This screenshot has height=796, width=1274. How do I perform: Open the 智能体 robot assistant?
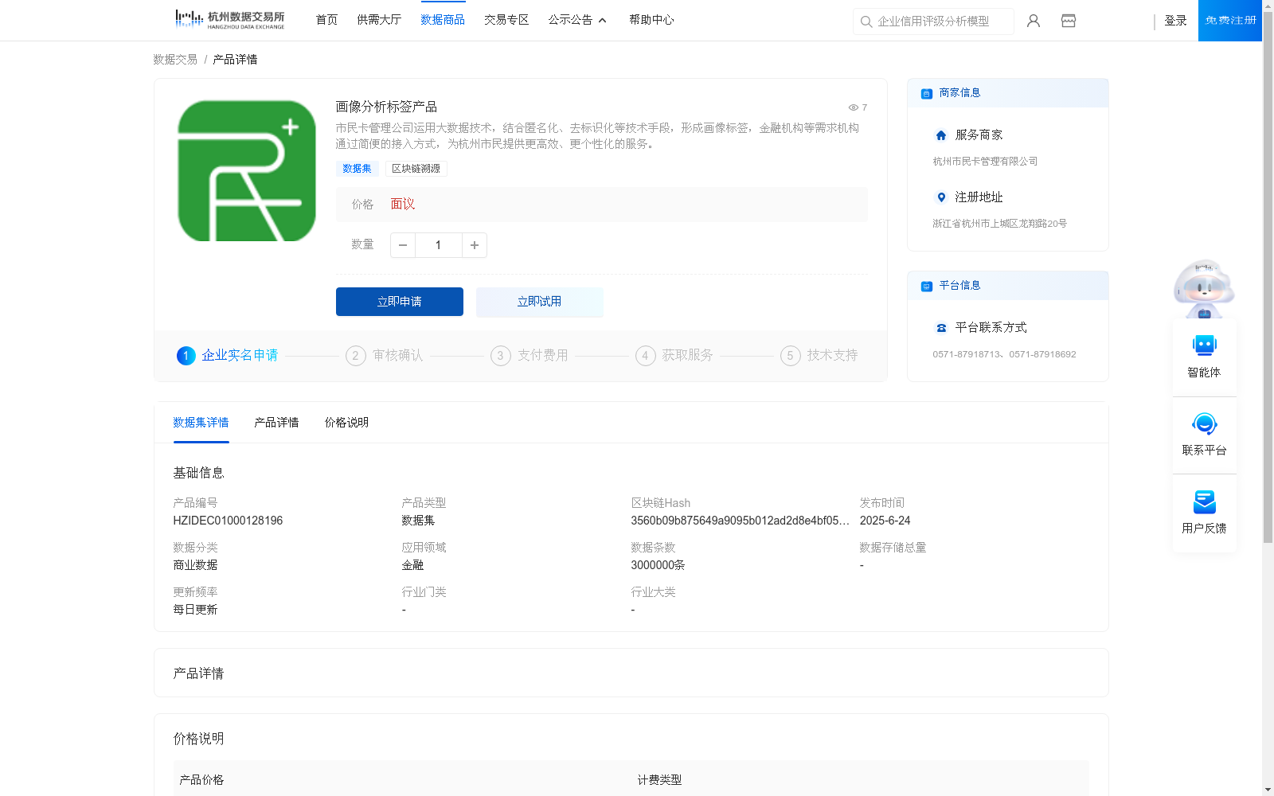[1204, 357]
